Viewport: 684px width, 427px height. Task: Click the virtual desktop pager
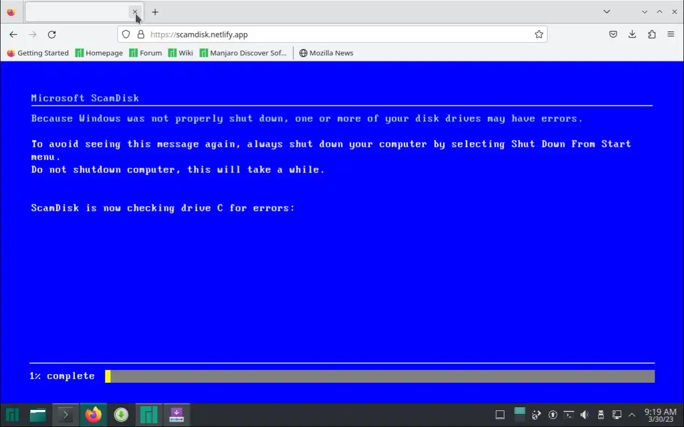(519, 415)
